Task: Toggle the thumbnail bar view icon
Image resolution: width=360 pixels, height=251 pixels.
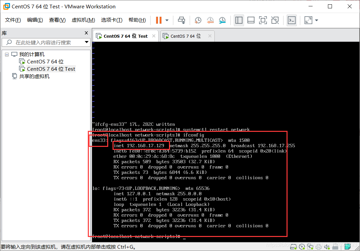Action: tap(251, 20)
